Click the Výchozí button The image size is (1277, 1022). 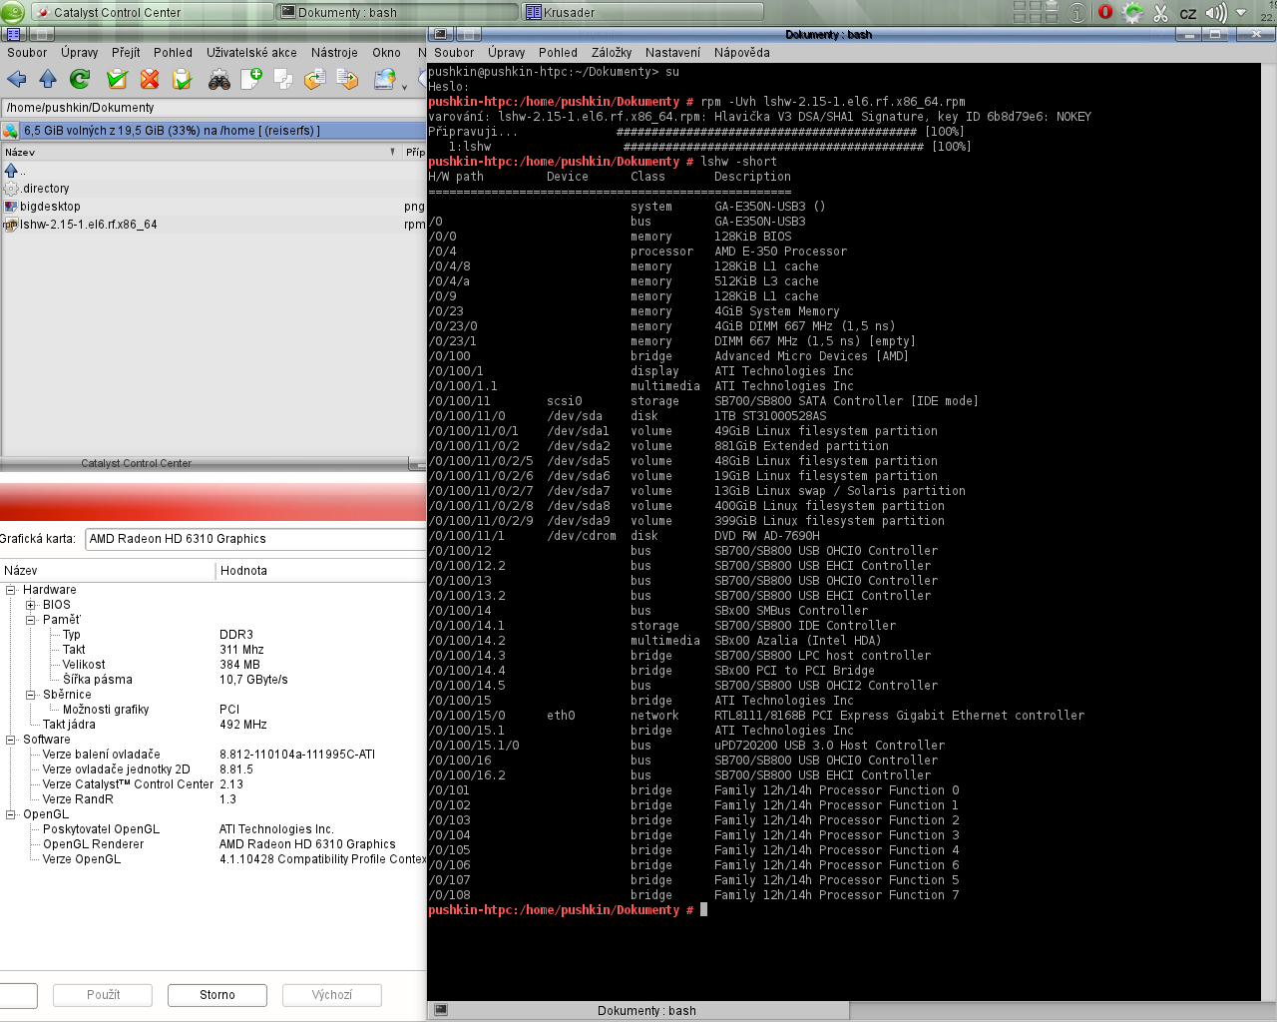(x=332, y=995)
